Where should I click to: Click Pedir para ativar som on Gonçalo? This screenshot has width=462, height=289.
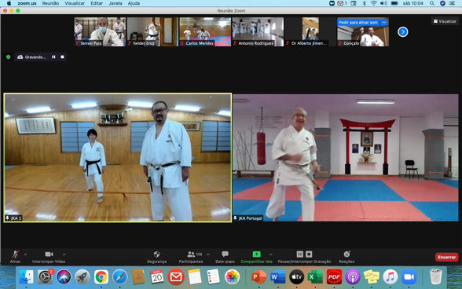(358, 23)
